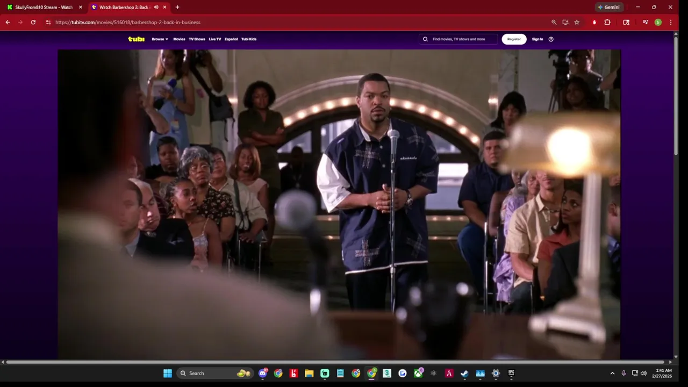The width and height of the screenshot is (688, 387).
Task: Open the volume speaker tray icon
Action: coord(643,373)
